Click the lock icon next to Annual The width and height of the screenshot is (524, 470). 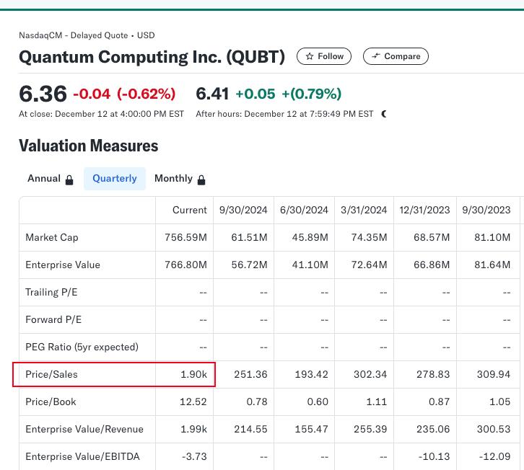[69, 179]
